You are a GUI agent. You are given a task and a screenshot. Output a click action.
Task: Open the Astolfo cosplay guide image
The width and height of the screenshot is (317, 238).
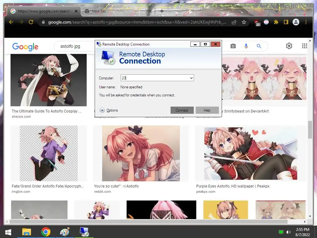49,80
